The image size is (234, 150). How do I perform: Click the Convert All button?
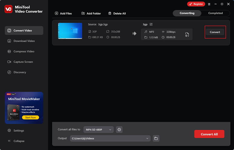pyautogui.click(x=209, y=134)
